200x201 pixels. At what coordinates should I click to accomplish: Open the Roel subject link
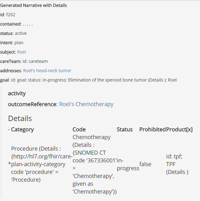tap(22, 52)
